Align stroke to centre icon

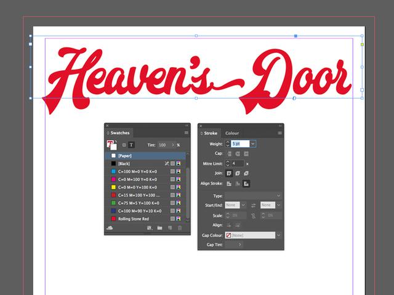point(229,184)
